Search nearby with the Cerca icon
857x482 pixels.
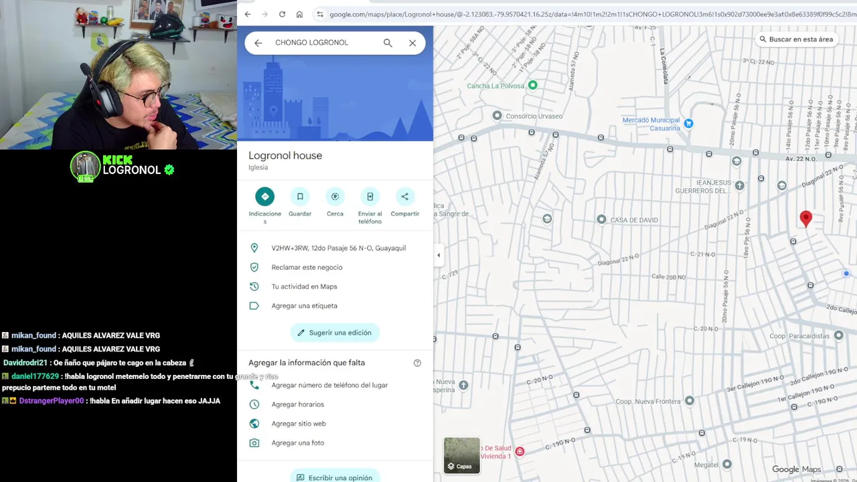click(x=335, y=196)
